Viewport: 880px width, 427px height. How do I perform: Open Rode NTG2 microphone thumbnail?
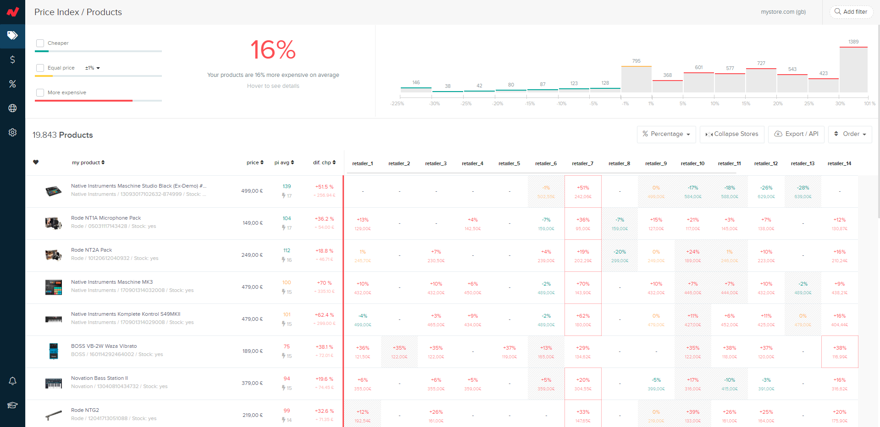(54, 415)
